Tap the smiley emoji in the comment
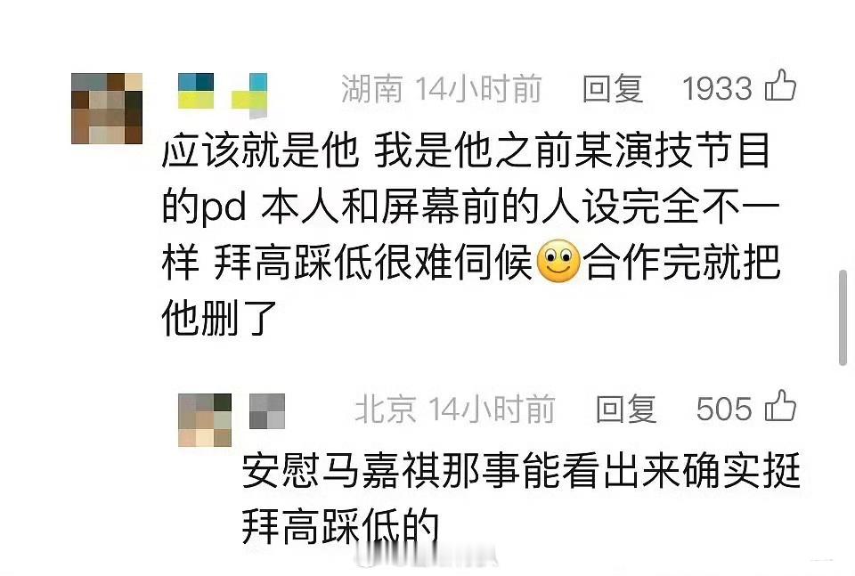855x576 pixels. tap(558, 261)
